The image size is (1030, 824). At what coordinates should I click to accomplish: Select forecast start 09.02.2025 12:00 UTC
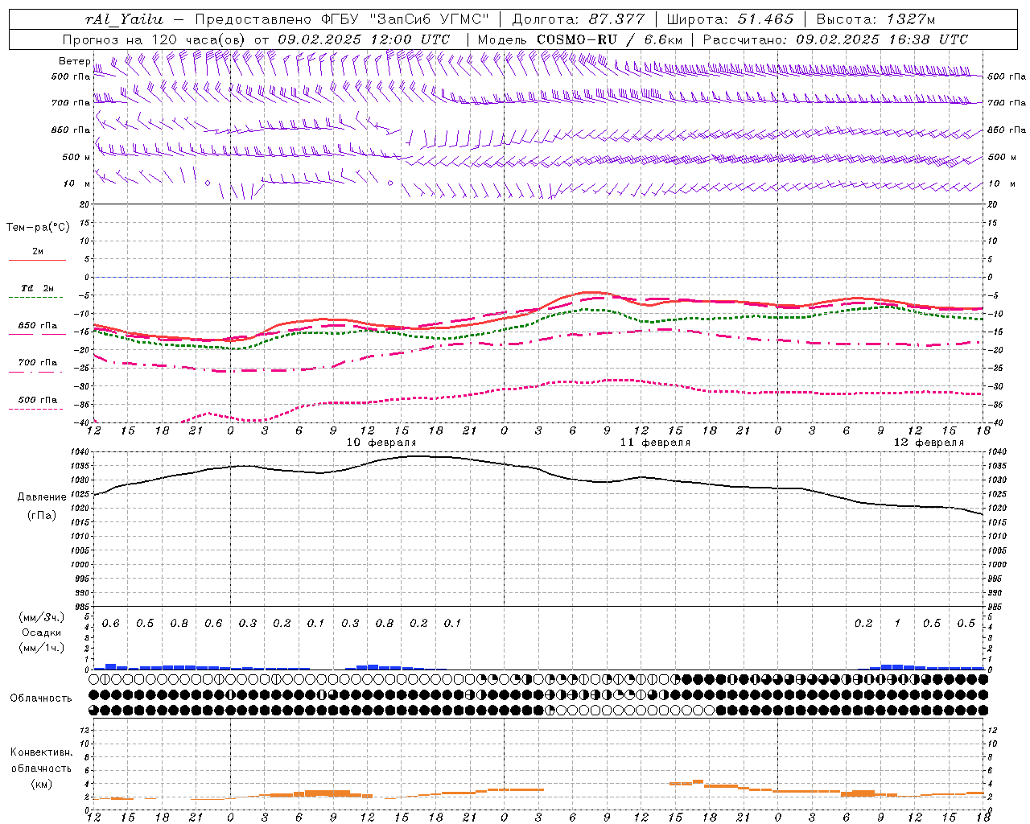[364, 39]
